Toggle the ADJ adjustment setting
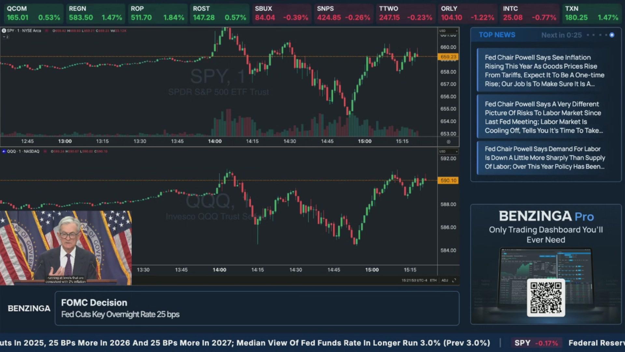The width and height of the screenshot is (625, 352). 445,280
